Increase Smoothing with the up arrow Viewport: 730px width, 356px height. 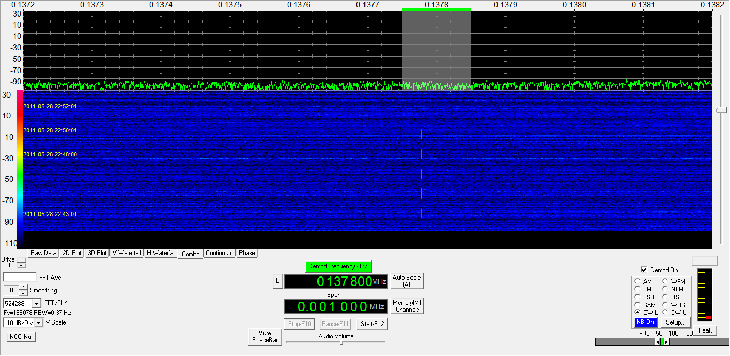point(23,288)
